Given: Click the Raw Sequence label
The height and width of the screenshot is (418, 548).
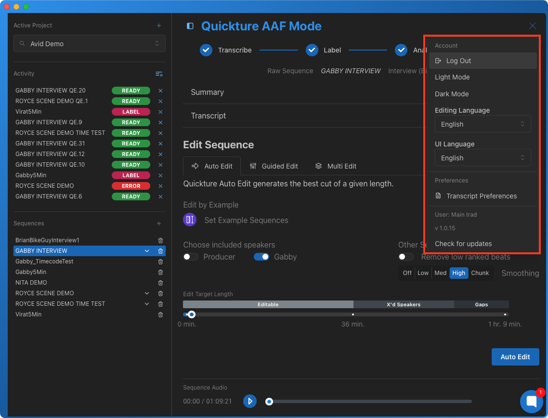Looking at the screenshot, I should [290, 71].
